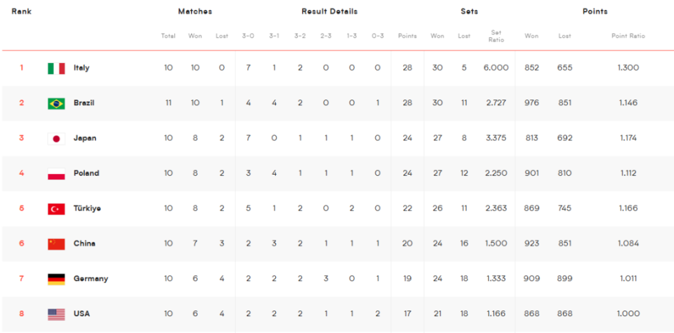Screen dimensions: 674x333
Task: Click the USA flag icon
Action: point(56,315)
